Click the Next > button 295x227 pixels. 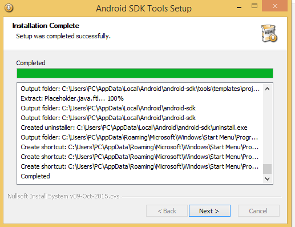pyautogui.click(x=209, y=211)
